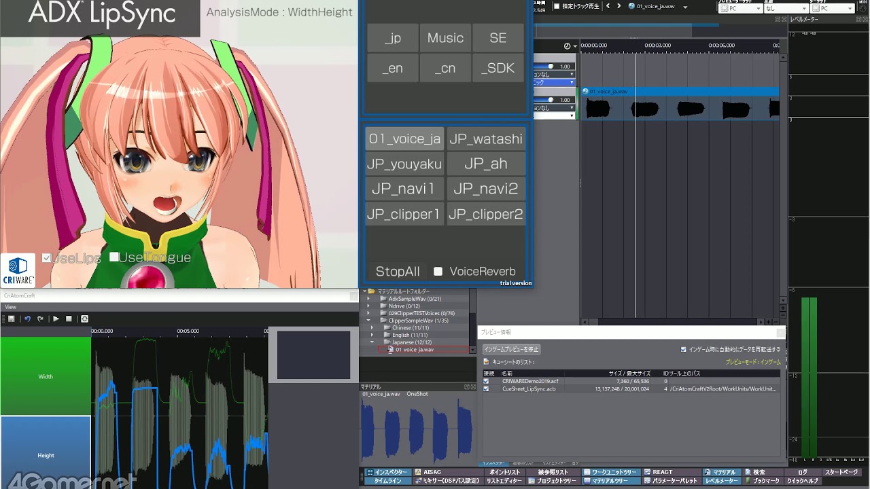Play the JP_navi1 cue button

[x=404, y=189]
